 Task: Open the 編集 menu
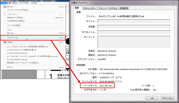(x=10, y=3)
